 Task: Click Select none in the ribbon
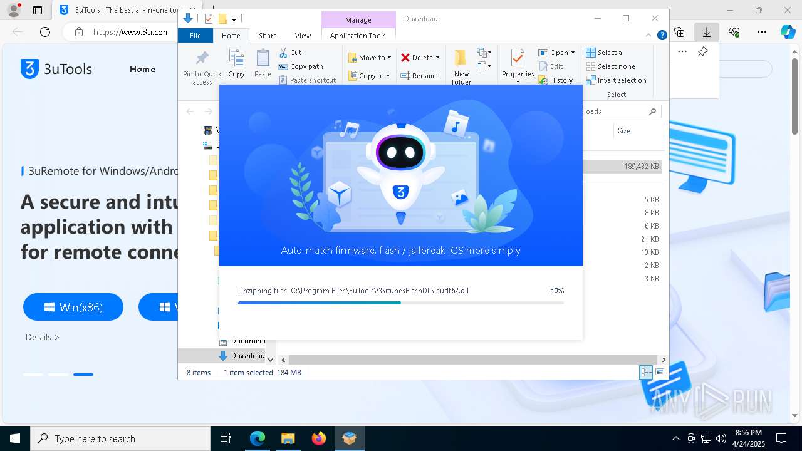tap(610, 66)
